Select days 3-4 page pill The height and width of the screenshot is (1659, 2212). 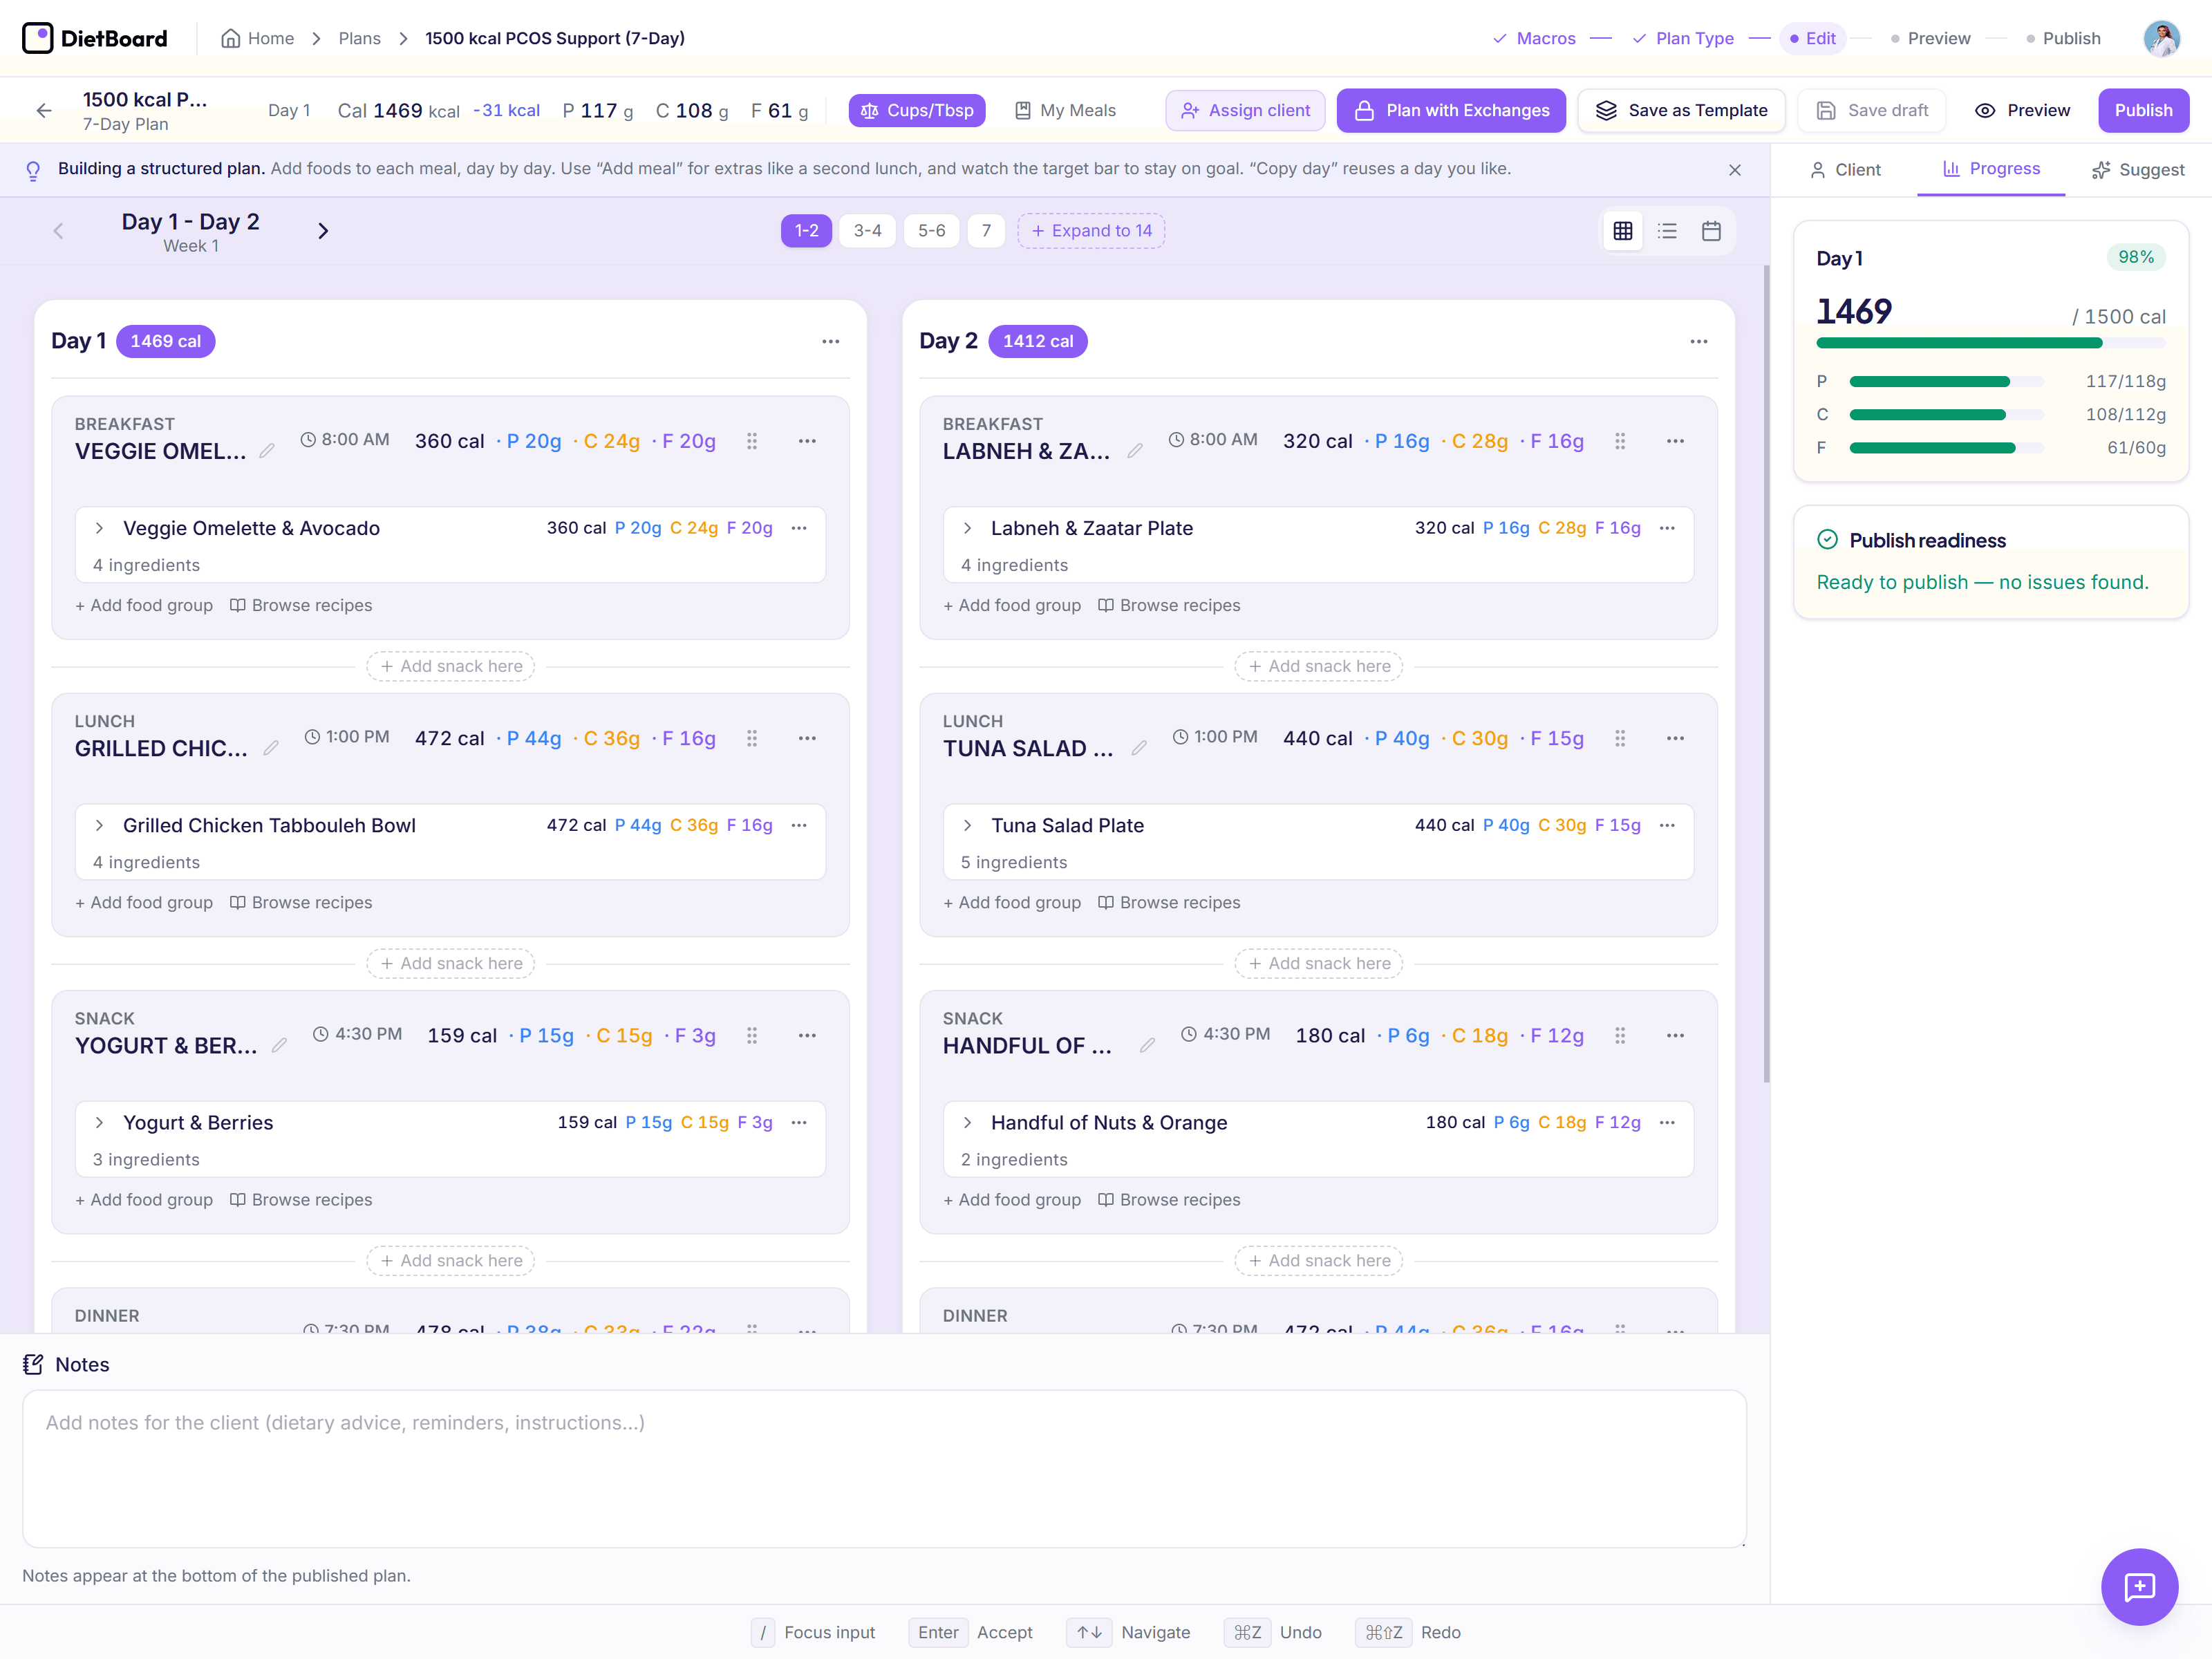(x=867, y=231)
